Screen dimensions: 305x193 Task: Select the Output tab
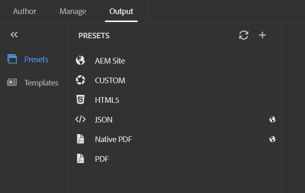[x=121, y=11]
